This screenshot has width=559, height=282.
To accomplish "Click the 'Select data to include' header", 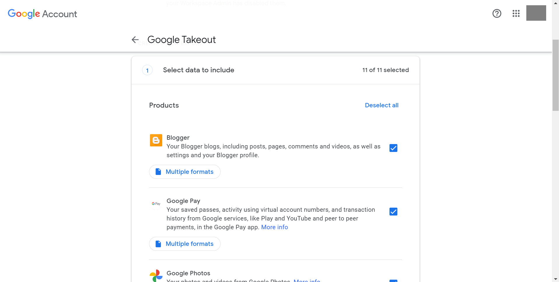I will tap(199, 70).
